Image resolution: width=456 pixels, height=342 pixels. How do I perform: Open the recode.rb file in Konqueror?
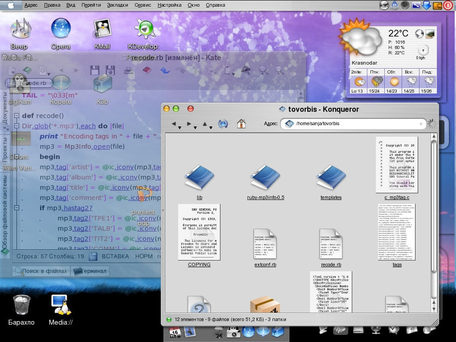pyautogui.click(x=331, y=244)
